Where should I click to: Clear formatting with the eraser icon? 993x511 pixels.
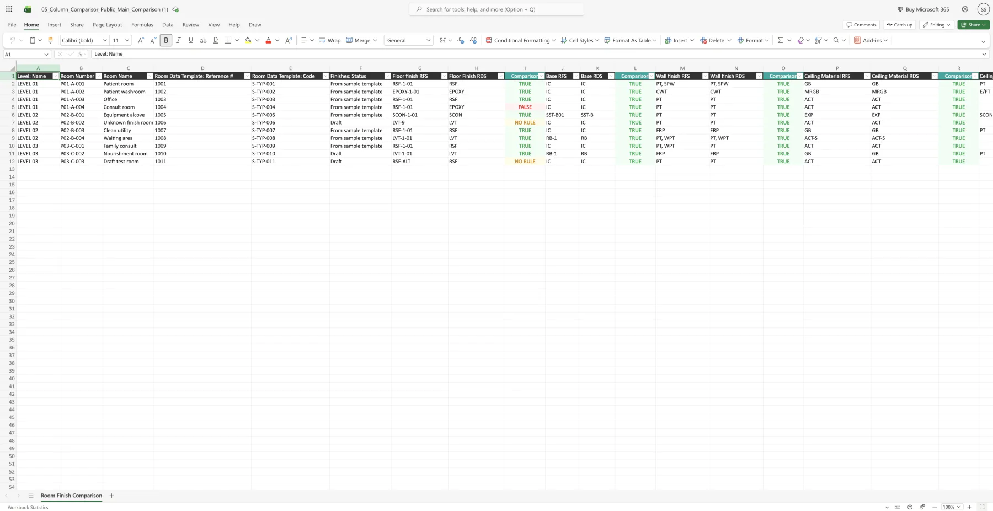click(x=801, y=40)
